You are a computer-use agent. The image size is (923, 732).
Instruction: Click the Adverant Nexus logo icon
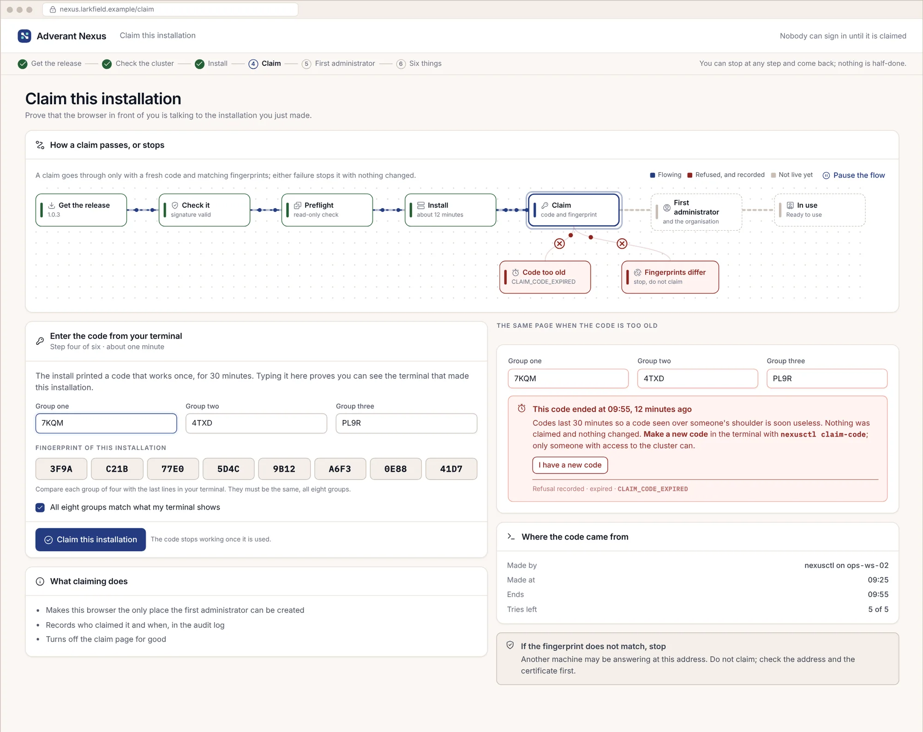(x=24, y=36)
